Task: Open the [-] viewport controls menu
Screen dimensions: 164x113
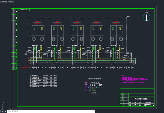Action: (1, 2)
